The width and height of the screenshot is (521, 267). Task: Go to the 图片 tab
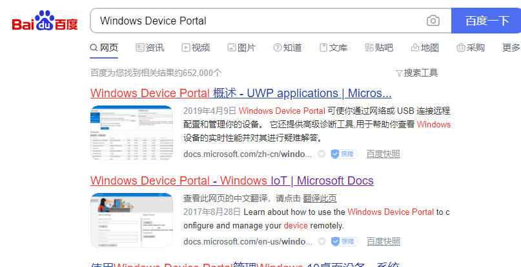(241, 48)
